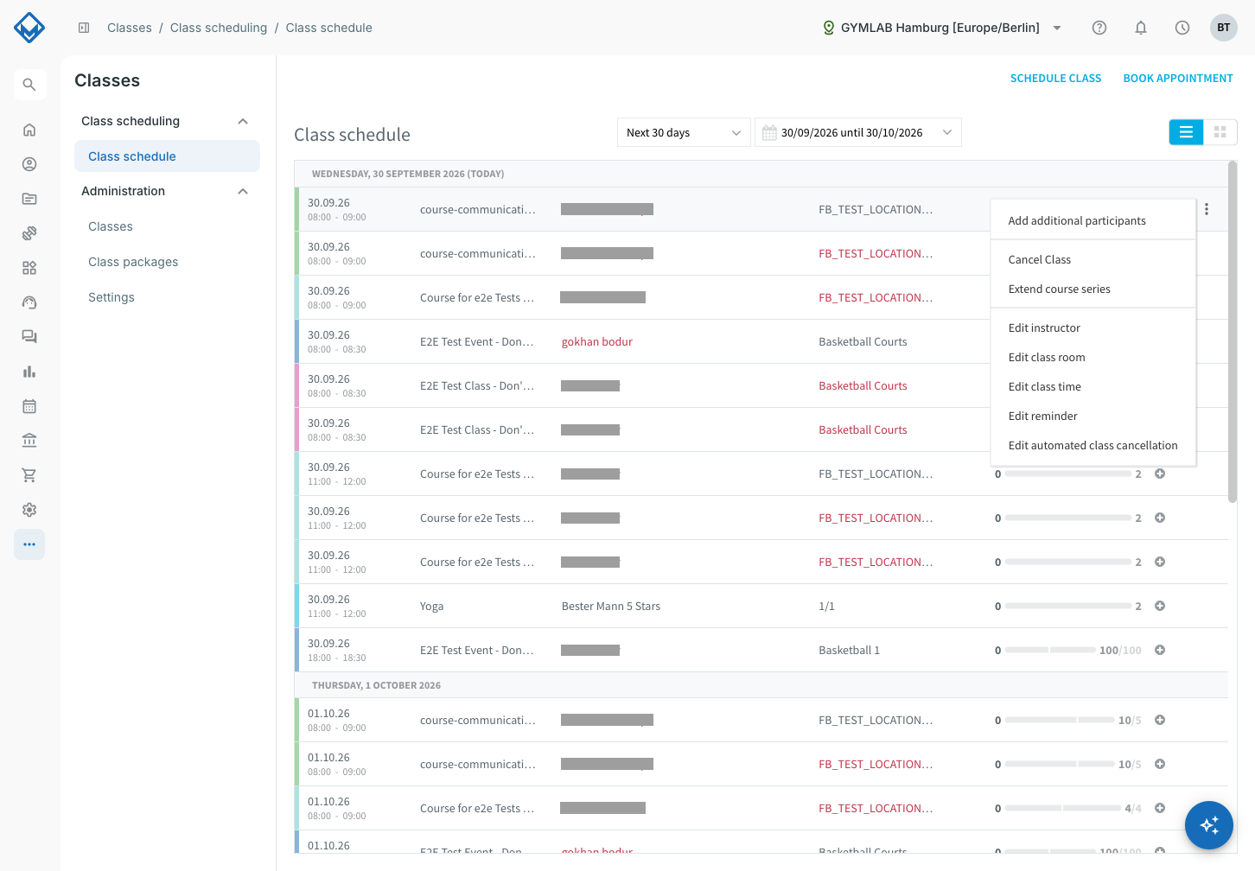Screen dimensions: 1255x871
Task: Click the help question mark icon
Action: [1099, 28]
